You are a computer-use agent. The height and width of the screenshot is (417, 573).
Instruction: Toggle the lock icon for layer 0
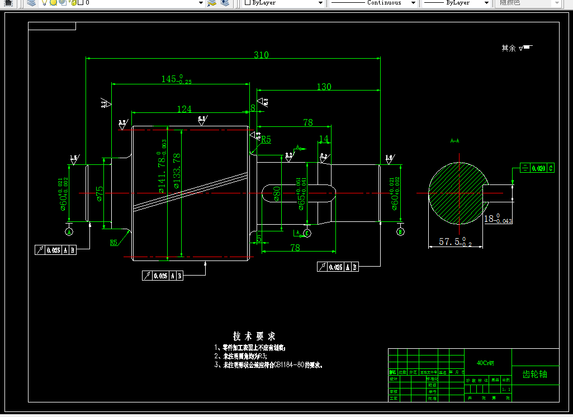(x=73, y=3)
